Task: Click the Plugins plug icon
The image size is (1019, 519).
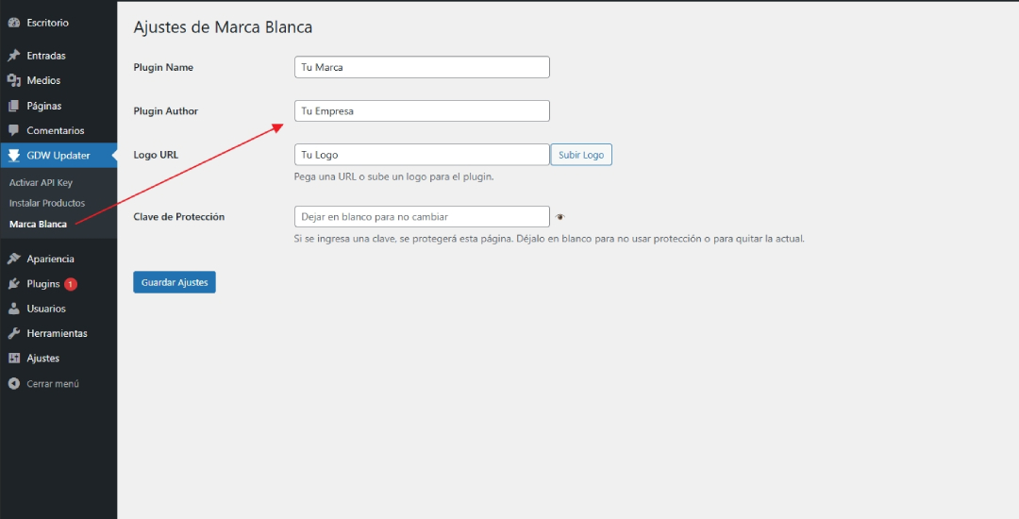Action: [x=13, y=284]
